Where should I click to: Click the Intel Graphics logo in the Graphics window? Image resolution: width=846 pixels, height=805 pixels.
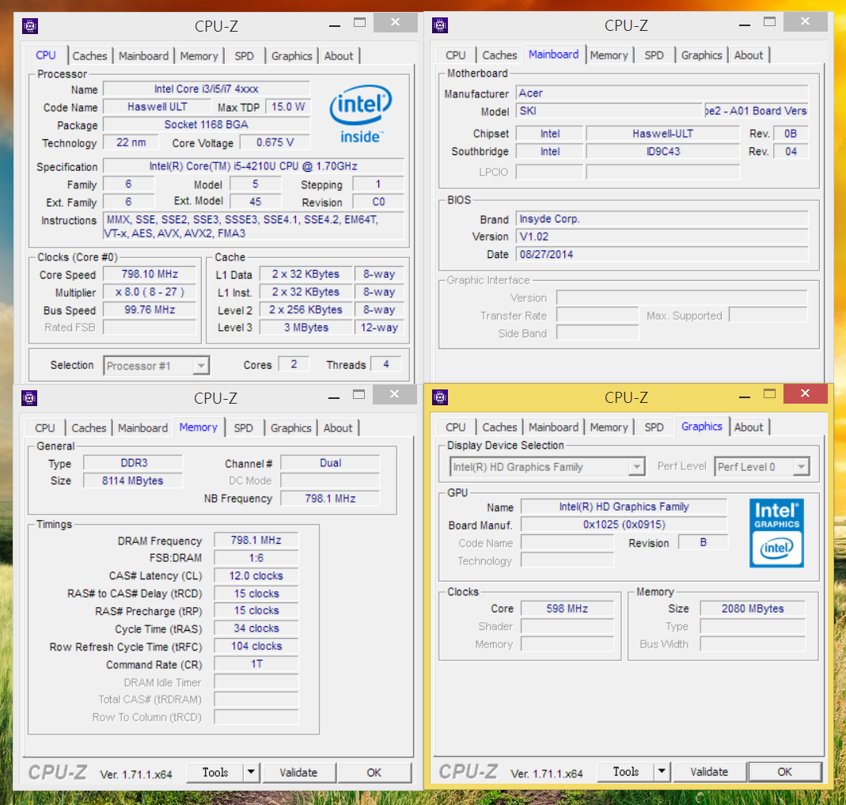click(776, 533)
